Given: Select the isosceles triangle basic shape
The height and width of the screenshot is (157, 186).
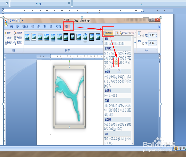Looking at the screenshot, I should click(x=107, y=54).
